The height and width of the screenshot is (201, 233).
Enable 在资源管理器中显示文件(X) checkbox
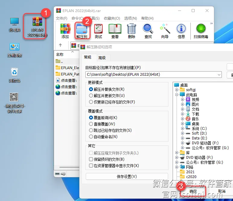click(91, 165)
